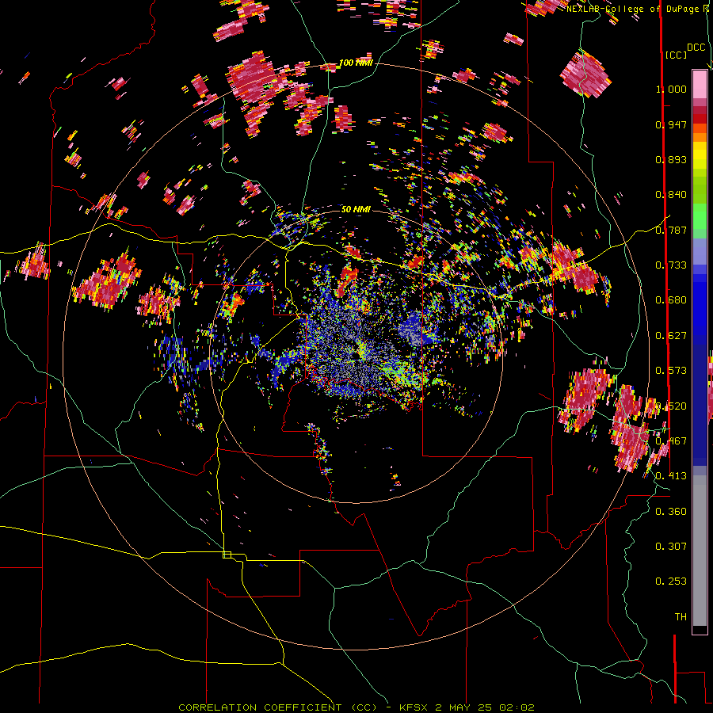Click the Correlation Coefficient KFSX title text
Viewport: 713px width, 713px height.
click(x=356, y=707)
